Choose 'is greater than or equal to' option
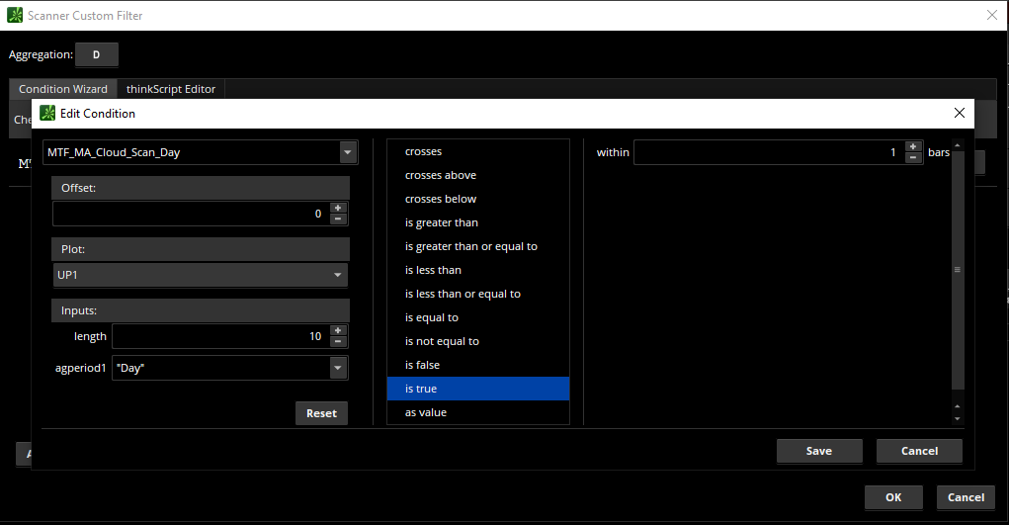 pos(471,246)
